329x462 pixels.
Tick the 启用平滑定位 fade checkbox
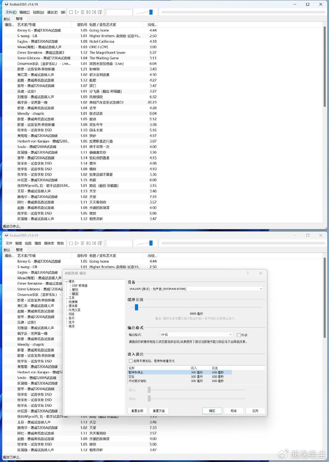pos(131,361)
